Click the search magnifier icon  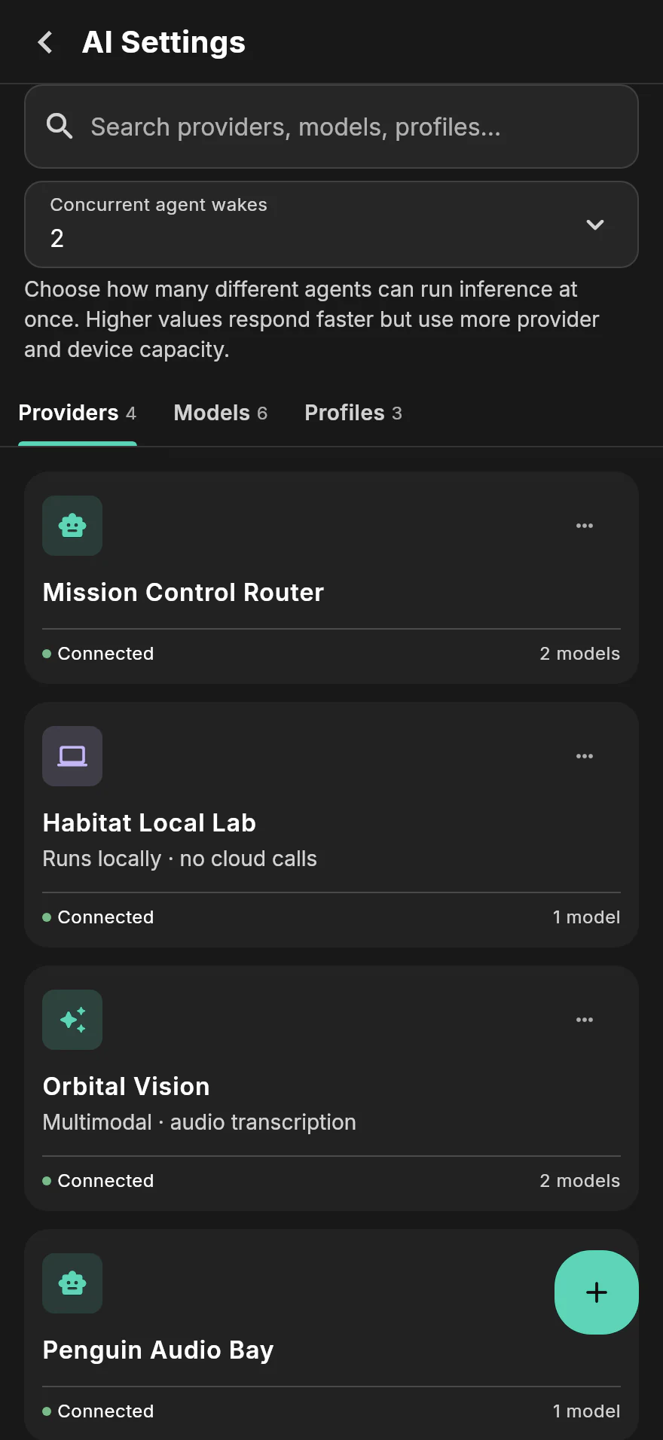60,127
